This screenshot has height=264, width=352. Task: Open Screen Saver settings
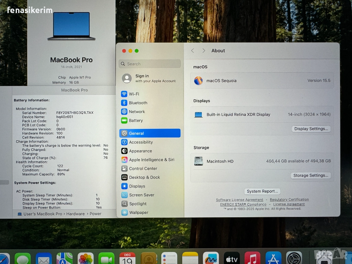141,195
